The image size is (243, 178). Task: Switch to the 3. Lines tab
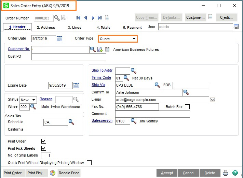point(75,28)
